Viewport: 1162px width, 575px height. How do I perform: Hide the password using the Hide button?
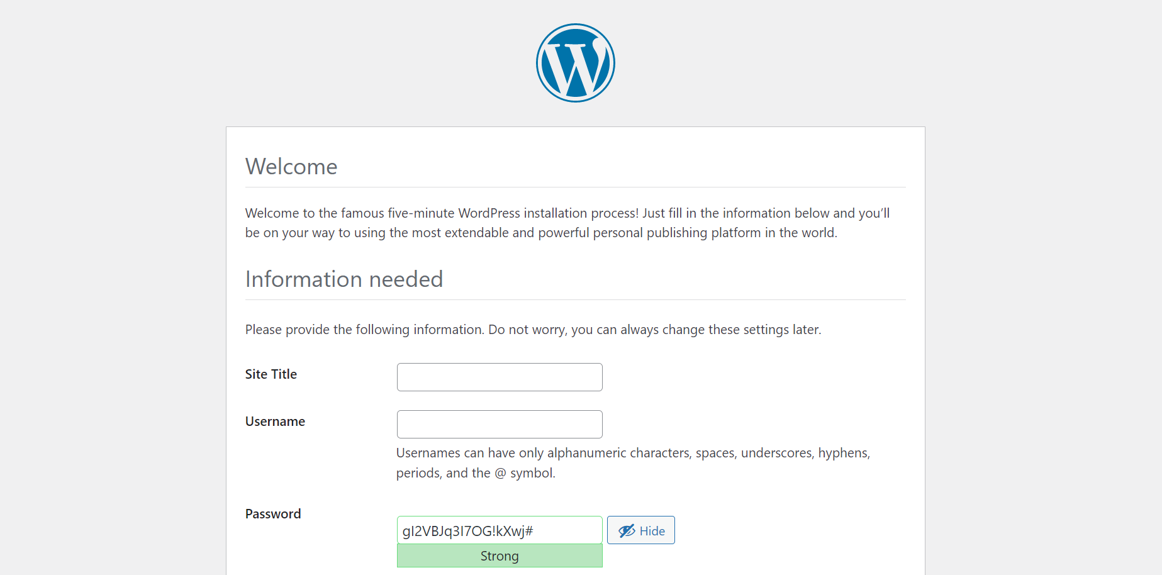(x=640, y=530)
